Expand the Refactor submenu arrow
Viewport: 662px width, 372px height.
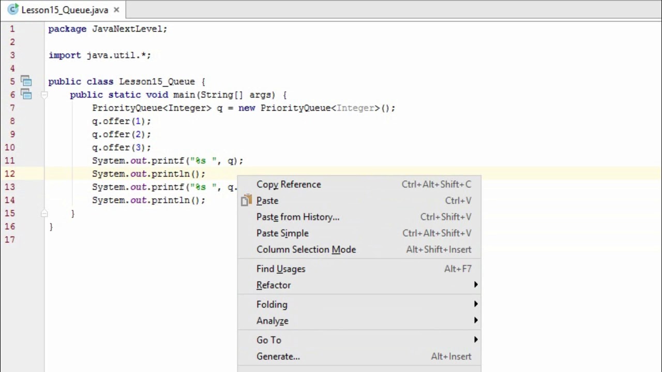pos(475,285)
